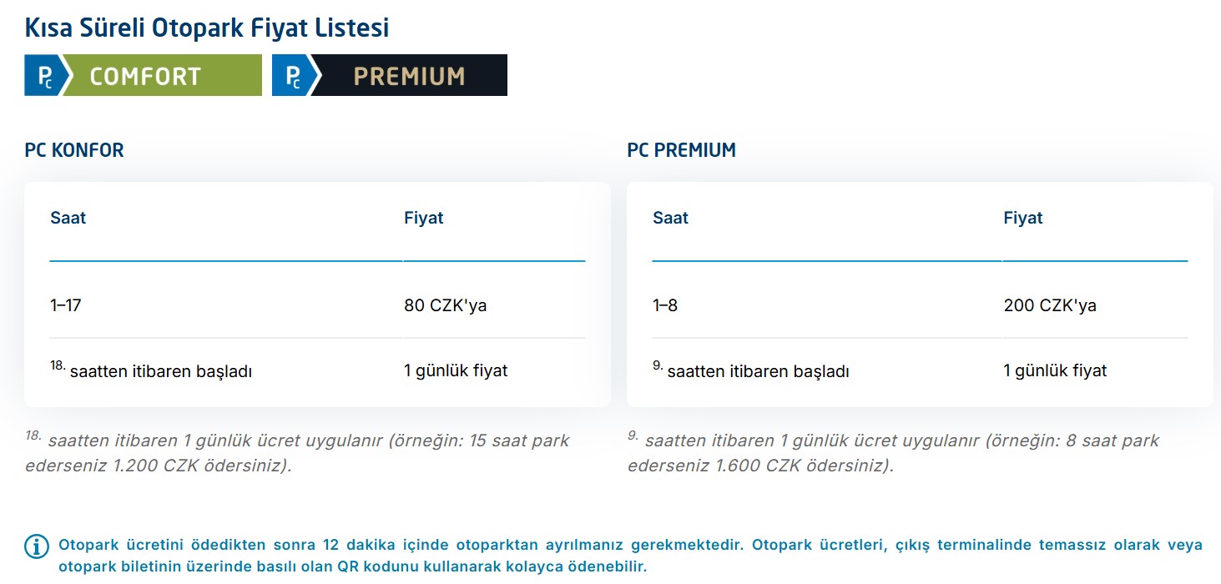This screenshot has height=584, width=1221.
Task: Click the blue P icon on Comfort banner
Action: pyautogui.click(x=43, y=76)
